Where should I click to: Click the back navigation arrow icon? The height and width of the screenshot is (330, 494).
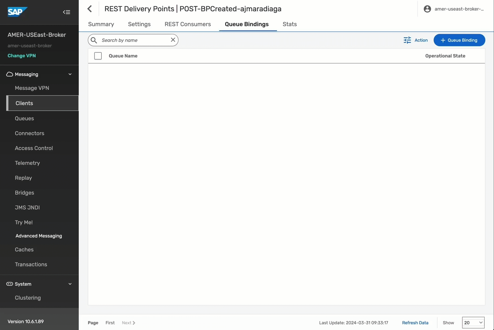pos(89,8)
